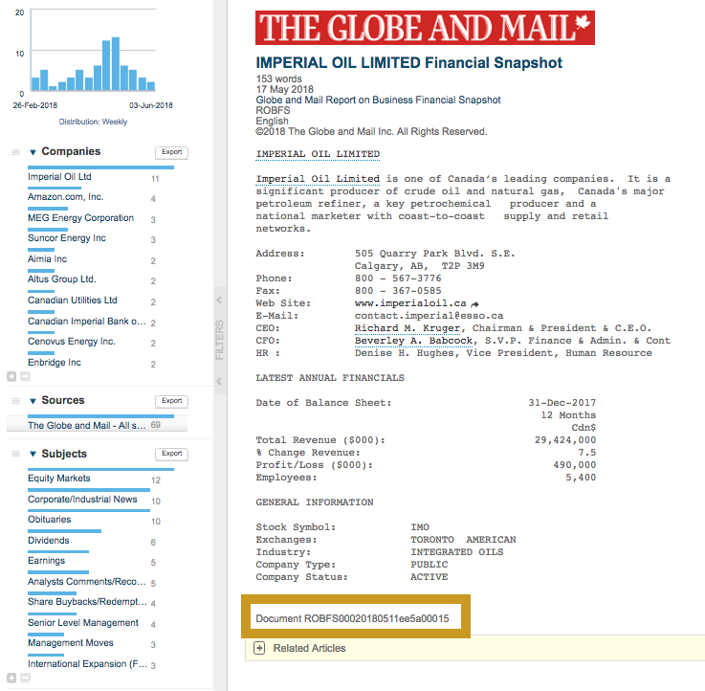Collapse the Subjects section triangle
The image size is (705, 691).
(x=33, y=455)
